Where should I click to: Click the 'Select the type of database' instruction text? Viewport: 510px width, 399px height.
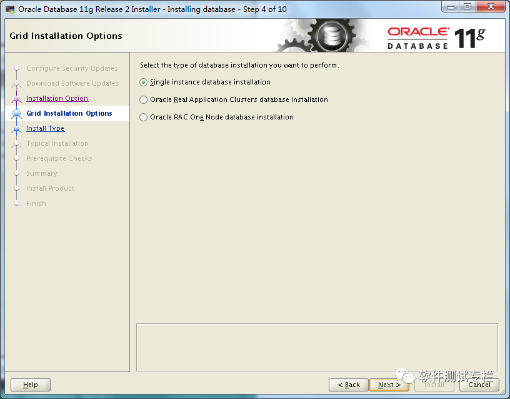pyautogui.click(x=240, y=65)
